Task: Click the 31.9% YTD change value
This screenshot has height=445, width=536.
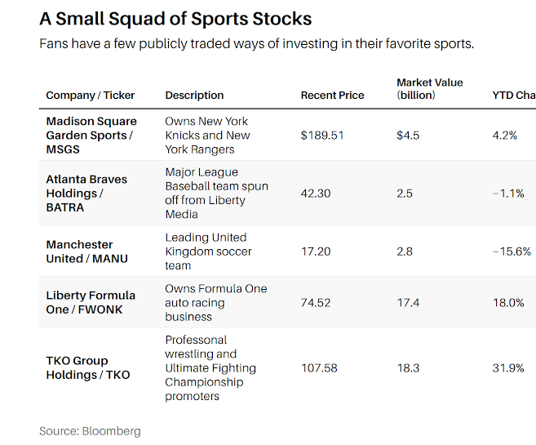Action: [x=508, y=367]
